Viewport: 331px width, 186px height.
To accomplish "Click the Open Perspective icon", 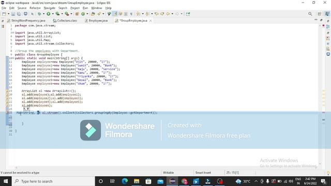I will (320, 14).
